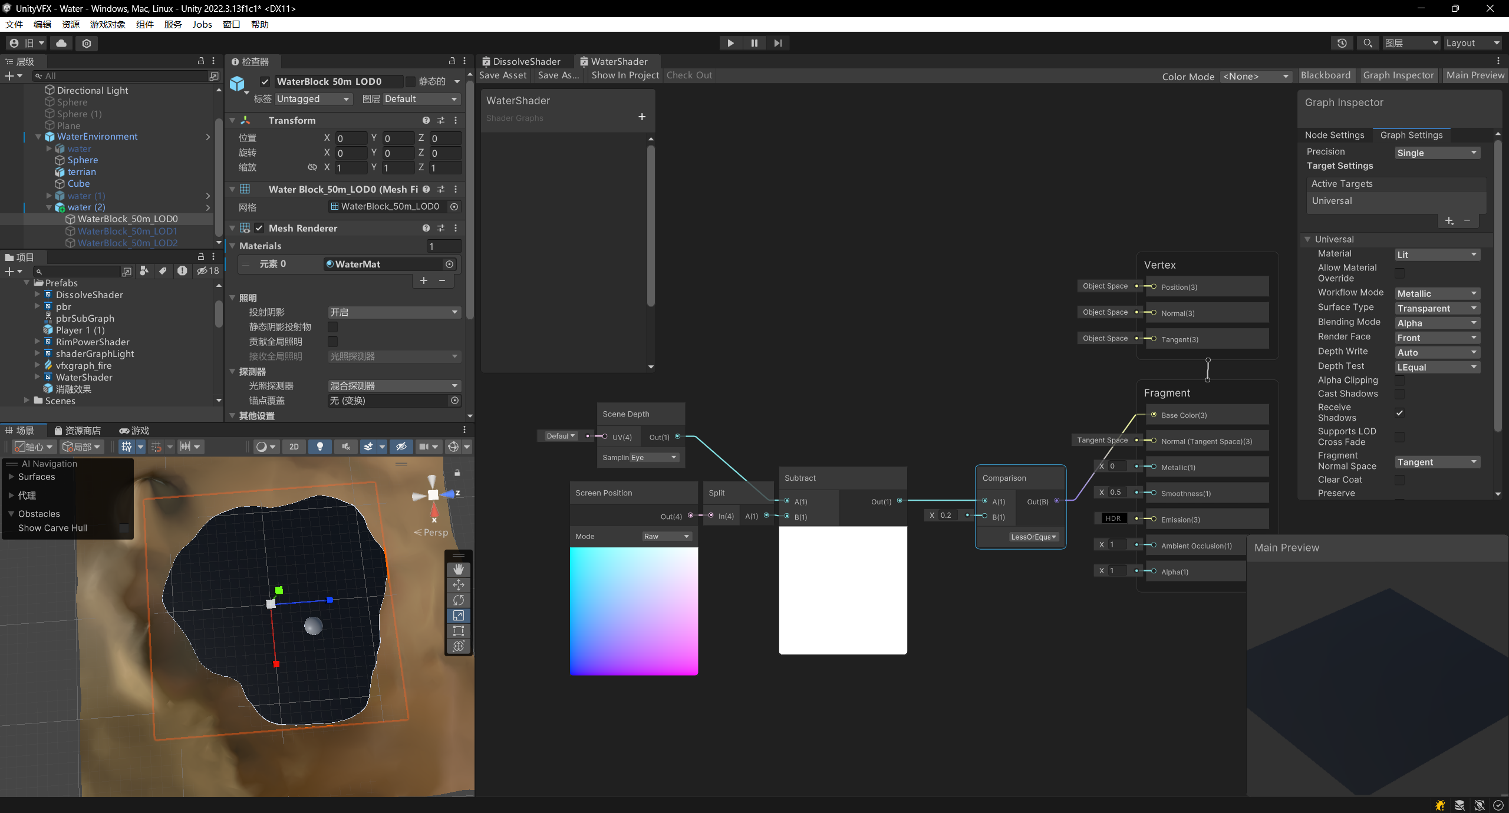Viewport: 1509px width, 813px height.
Task: Open the Surface Type dropdown
Action: click(1437, 308)
